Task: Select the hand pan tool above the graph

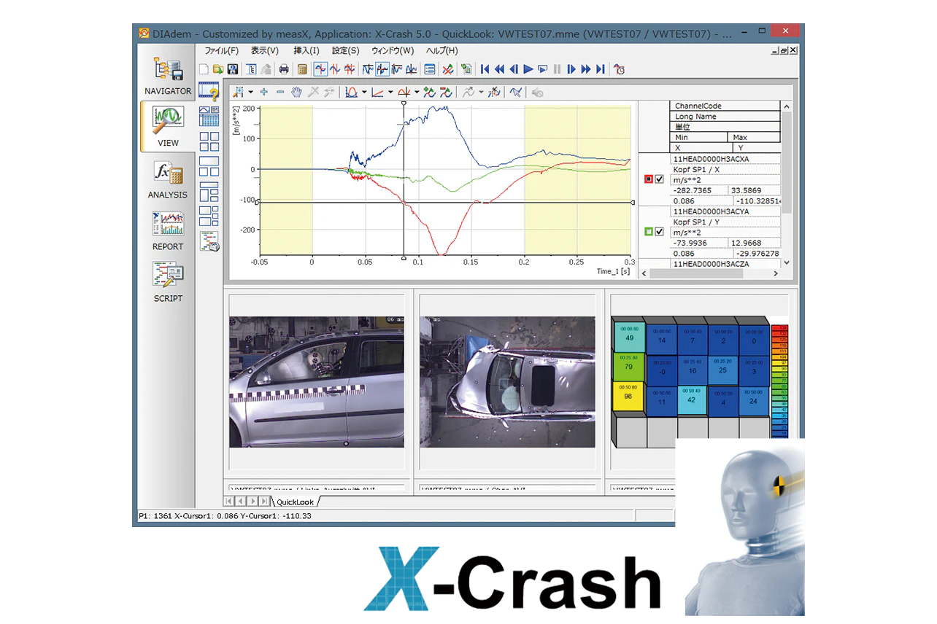Action: point(296,92)
